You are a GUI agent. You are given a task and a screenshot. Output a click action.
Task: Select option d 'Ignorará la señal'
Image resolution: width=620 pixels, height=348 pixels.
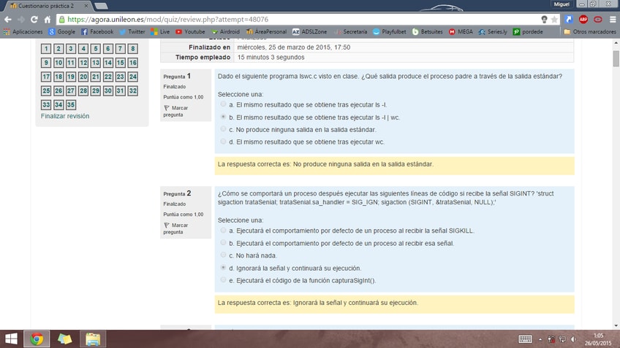point(224,268)
